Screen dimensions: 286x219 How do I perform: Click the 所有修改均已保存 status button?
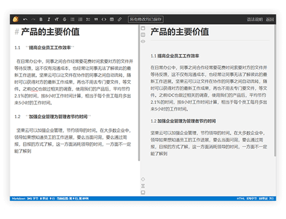(x=146, y=19)
